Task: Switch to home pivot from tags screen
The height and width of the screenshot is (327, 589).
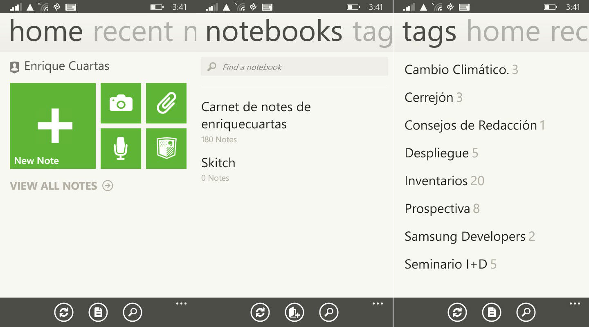Action: pos(503,31)
